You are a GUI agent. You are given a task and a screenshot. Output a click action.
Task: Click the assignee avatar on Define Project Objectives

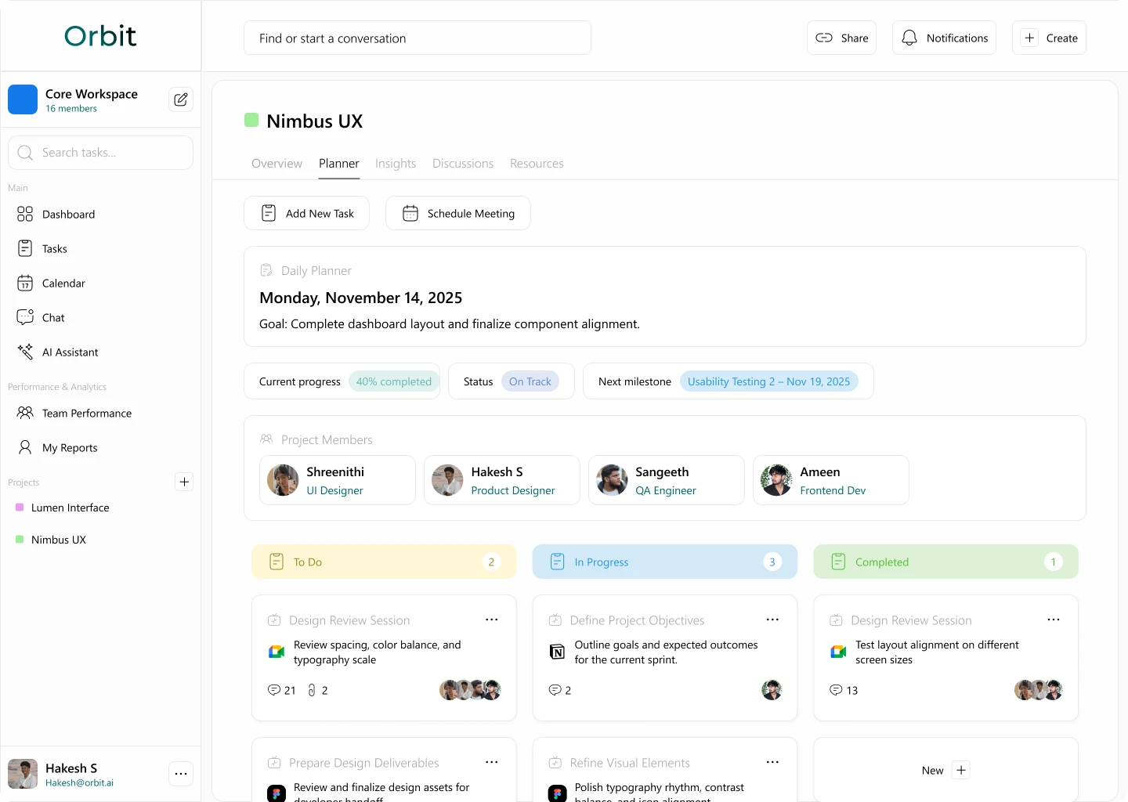point(772,690)
